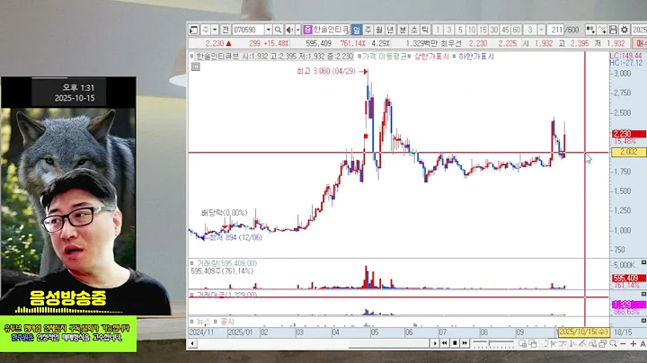
Task: Open the 주 market type dropdown arrow
Action: coord(215,30)
